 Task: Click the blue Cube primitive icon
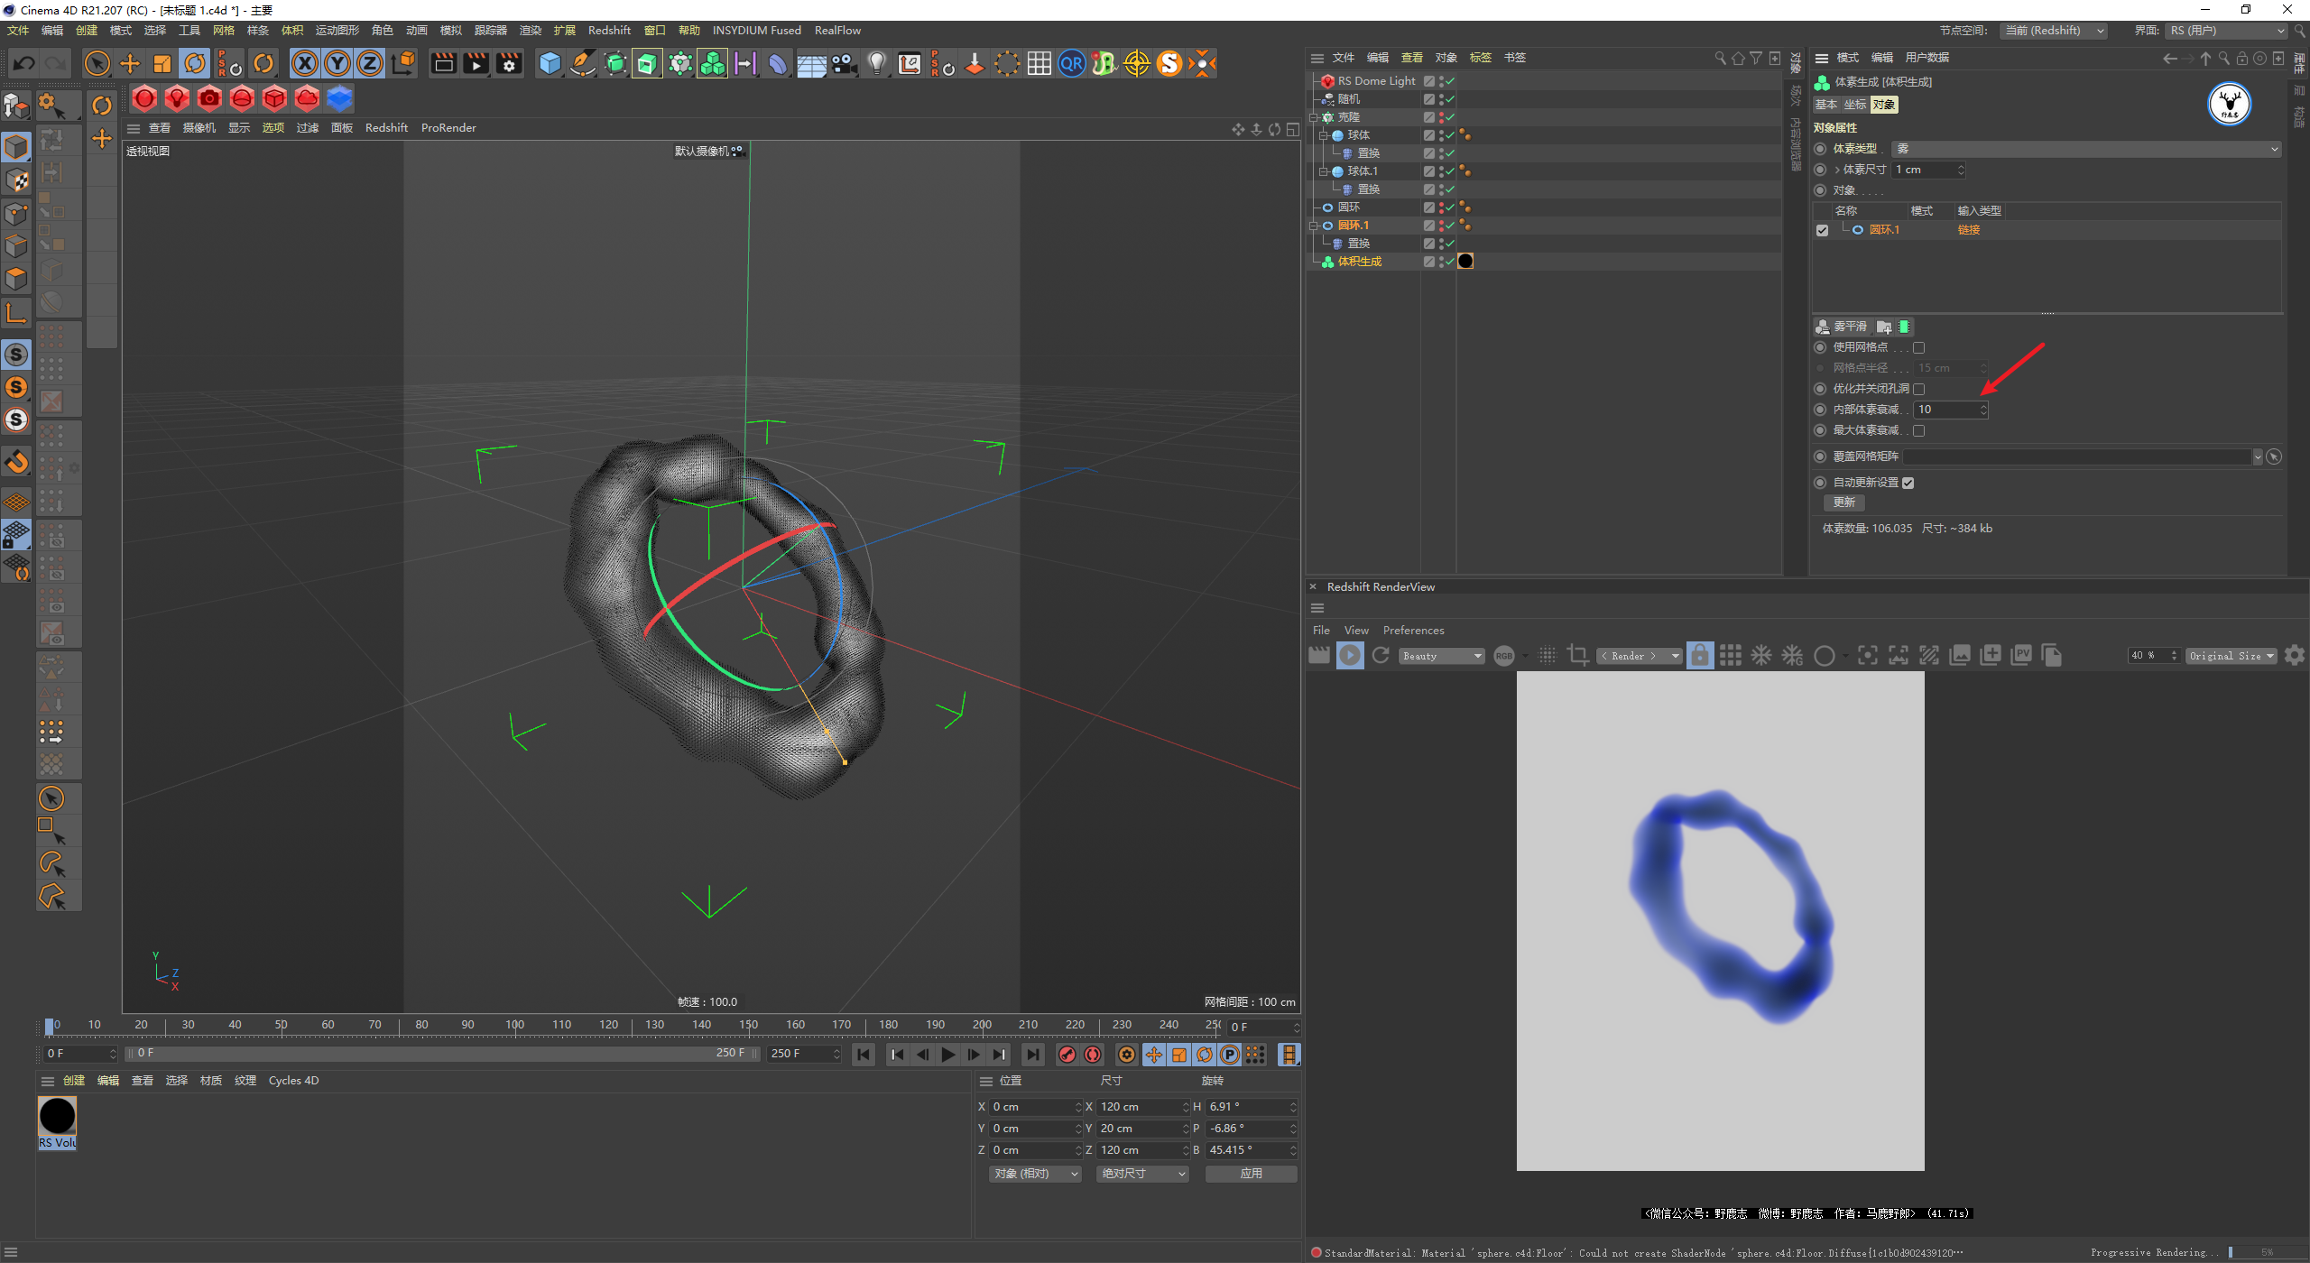(x=550, y=63)
